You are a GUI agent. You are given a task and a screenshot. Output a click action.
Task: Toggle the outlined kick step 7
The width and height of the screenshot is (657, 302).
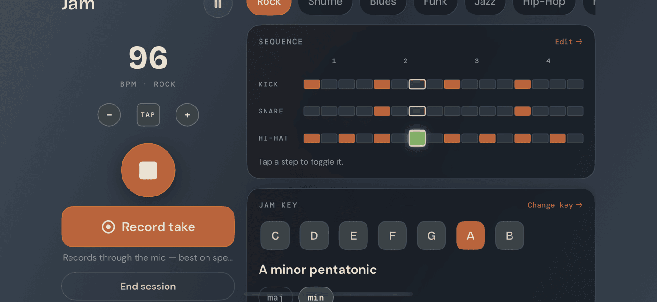pyautogui.click(x=417, y=84)
